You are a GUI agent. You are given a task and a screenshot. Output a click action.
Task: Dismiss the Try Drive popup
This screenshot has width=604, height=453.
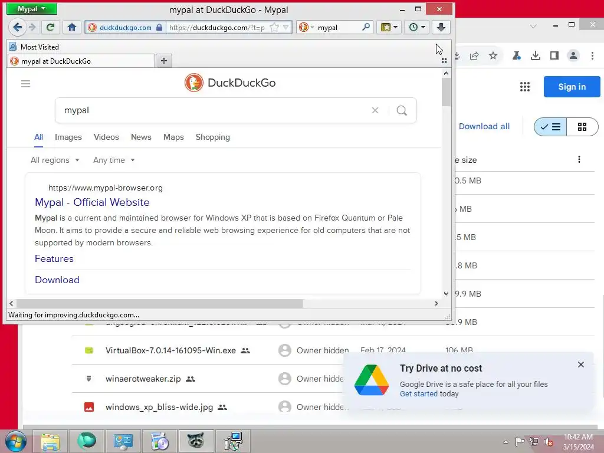(581, 365)
